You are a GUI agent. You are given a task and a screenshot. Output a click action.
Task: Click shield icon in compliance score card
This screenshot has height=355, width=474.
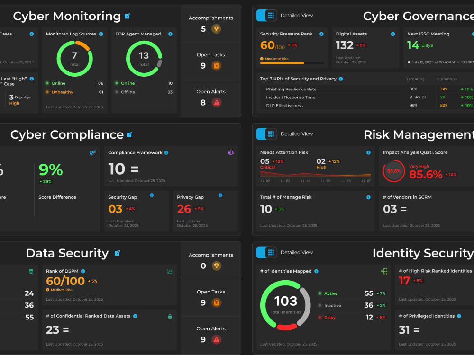93,153
